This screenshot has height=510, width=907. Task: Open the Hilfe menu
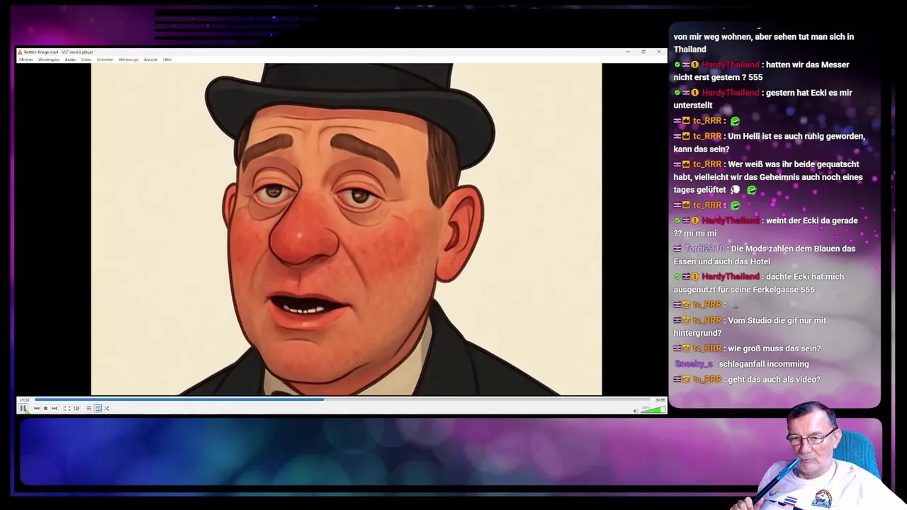click(167, 59)
